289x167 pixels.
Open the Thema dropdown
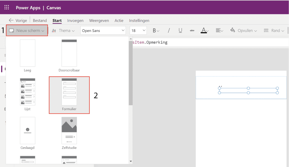(x=64, y=30)
